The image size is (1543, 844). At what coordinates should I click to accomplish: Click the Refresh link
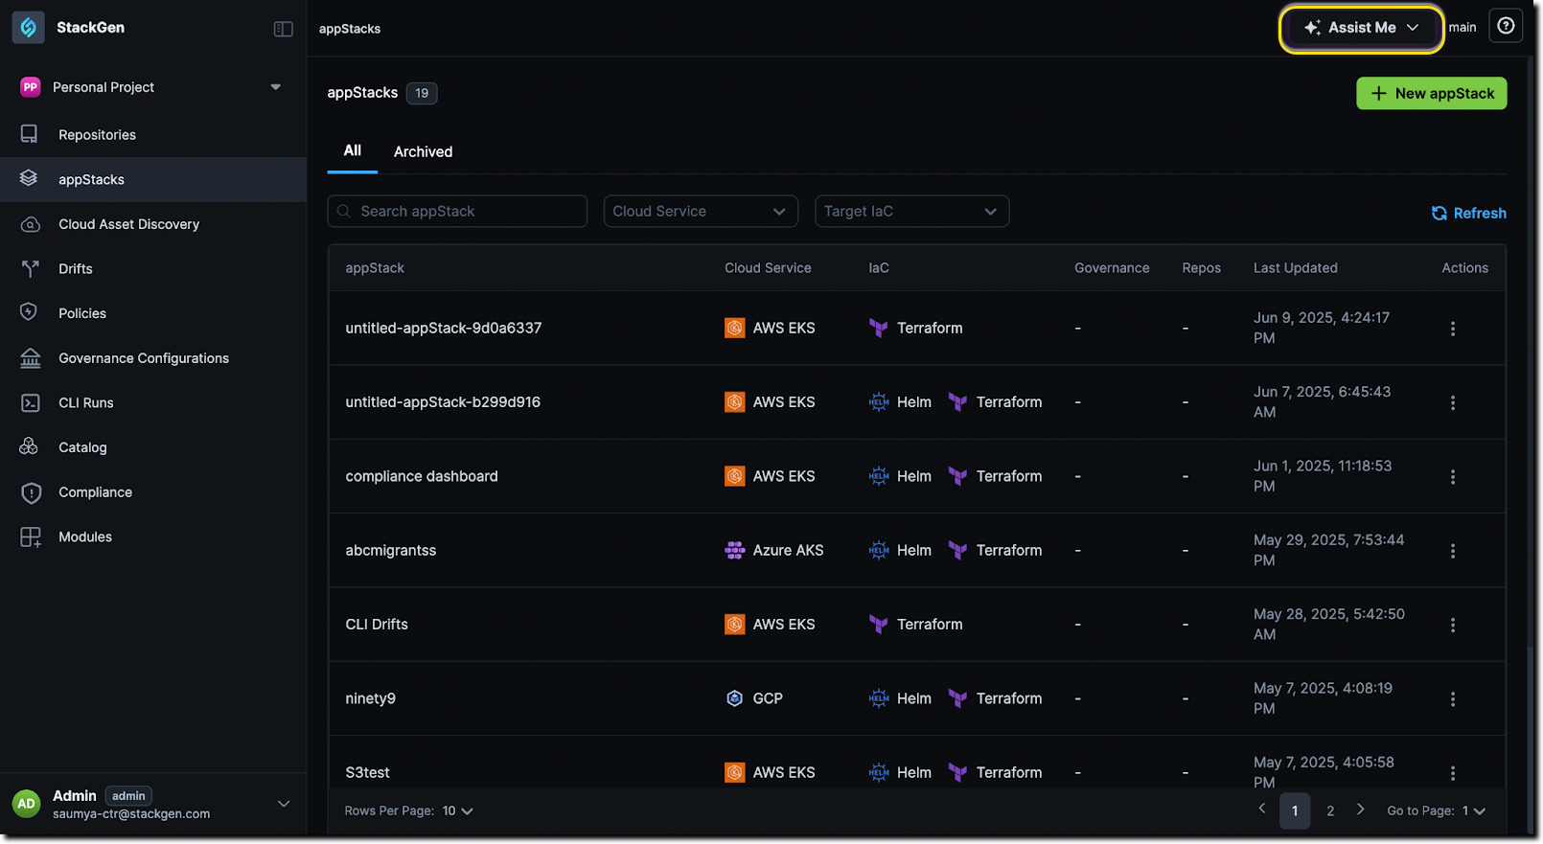(x=1468, y=214)
